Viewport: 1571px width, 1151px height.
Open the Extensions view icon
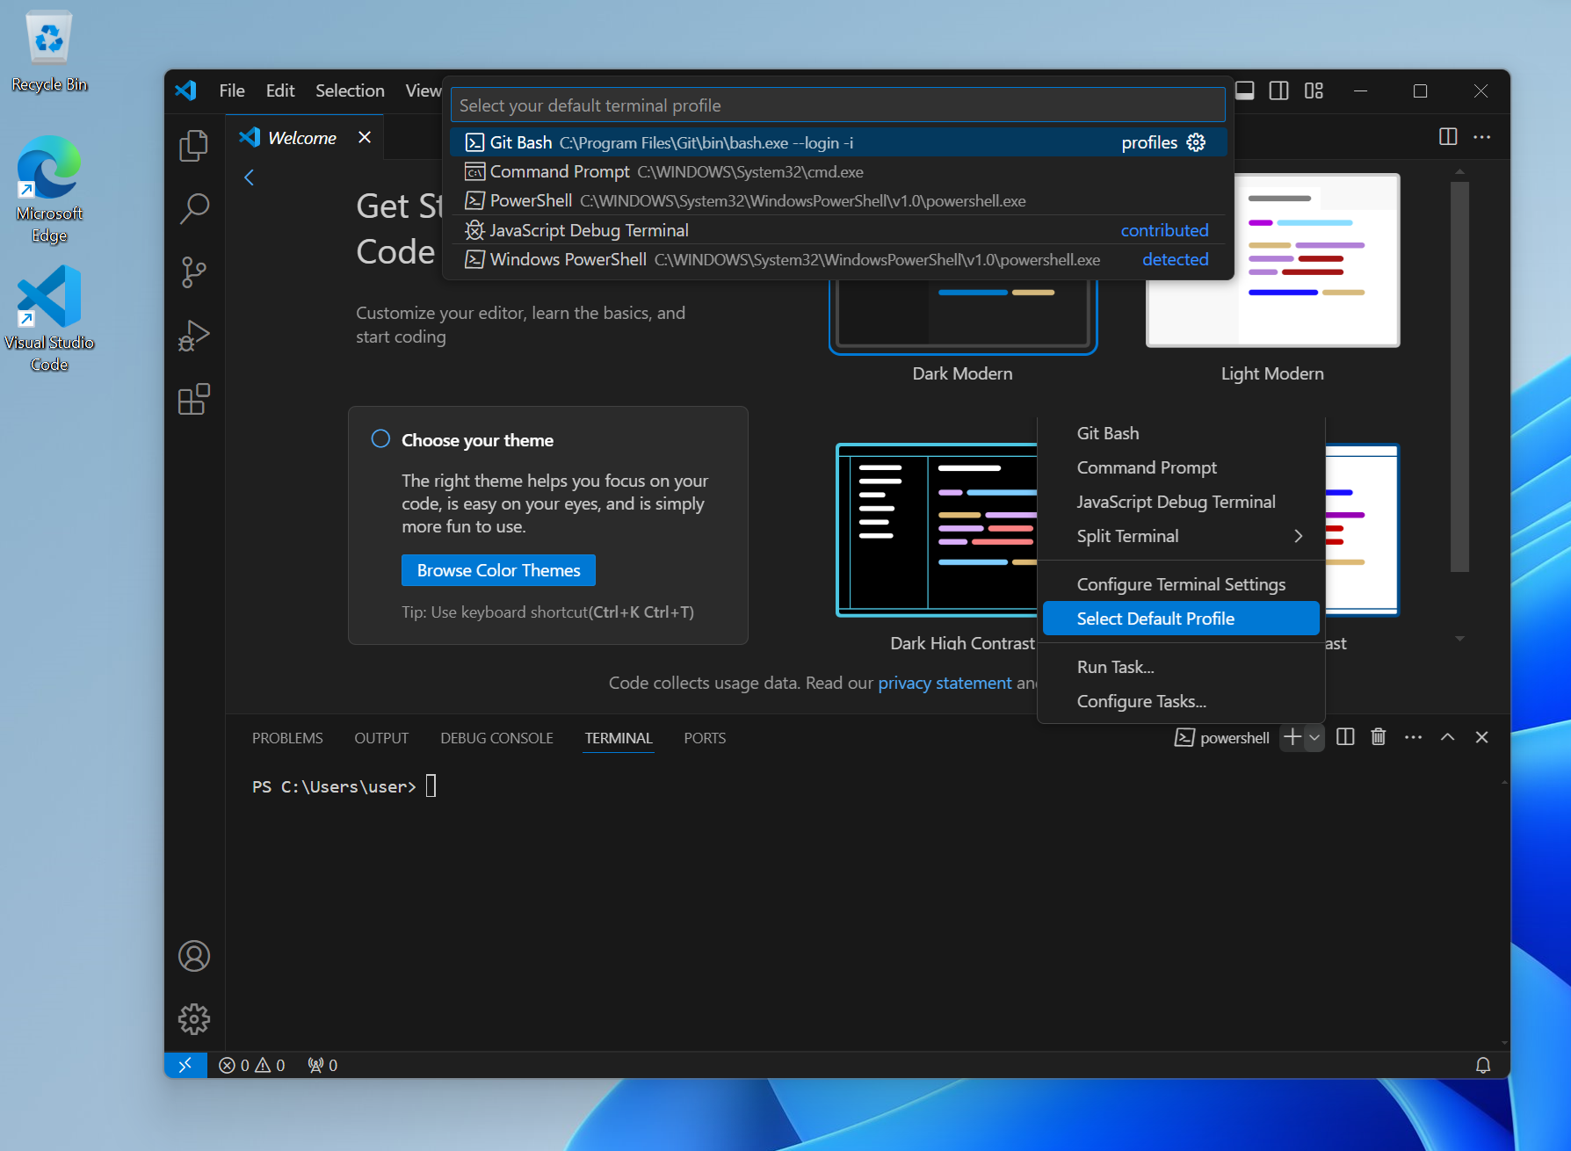point(193,400)
